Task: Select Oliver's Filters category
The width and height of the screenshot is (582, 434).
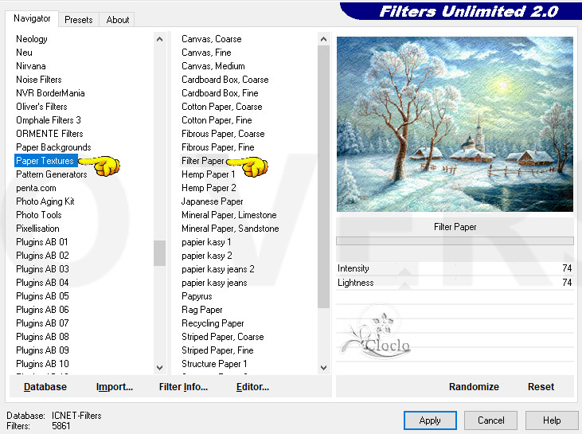Action: point(41,107)
